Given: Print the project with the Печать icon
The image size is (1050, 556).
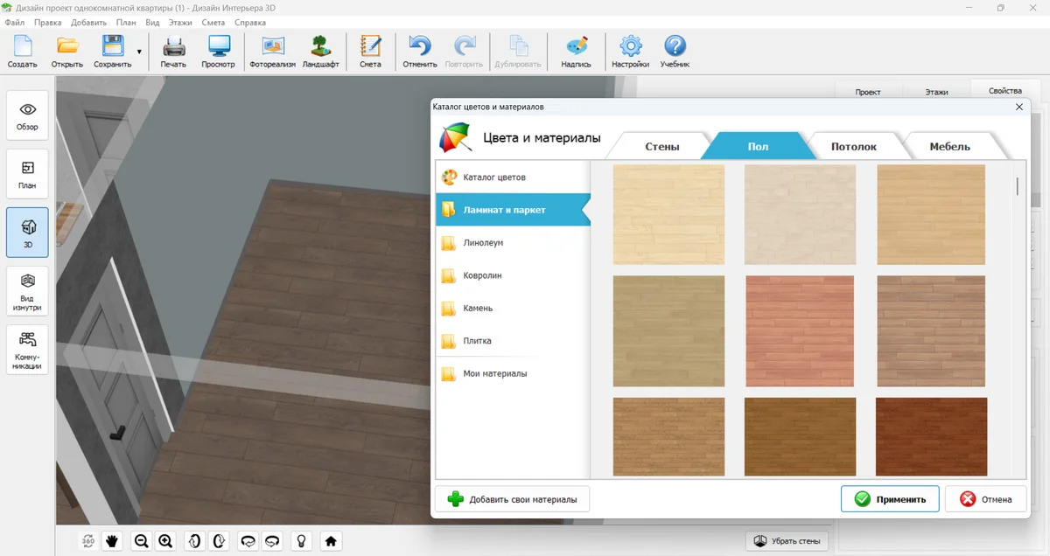Looking at the screenshot, I should 173,52.
